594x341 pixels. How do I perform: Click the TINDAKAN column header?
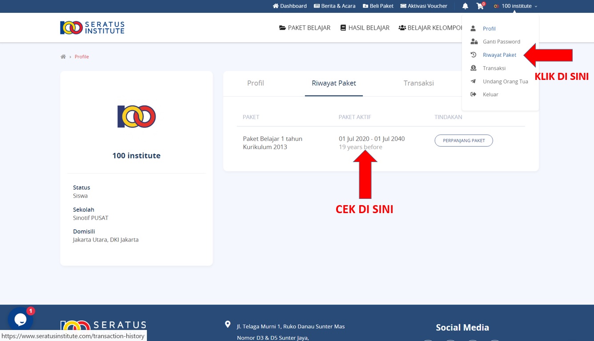pyautogui.click(x=448, y=117)
